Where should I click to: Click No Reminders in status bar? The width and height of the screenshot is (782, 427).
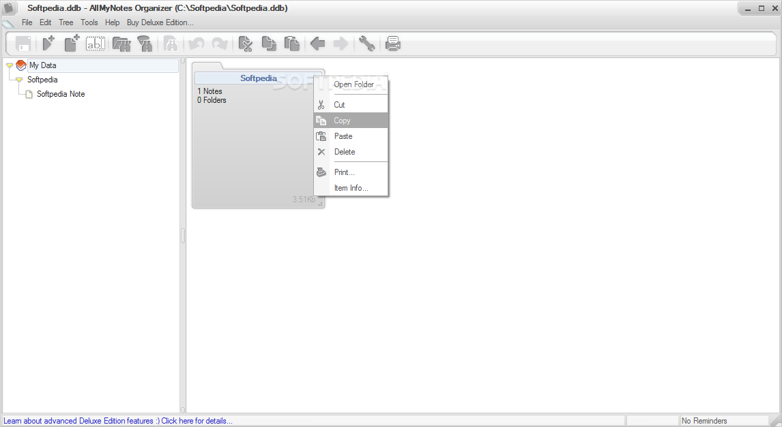704,421
